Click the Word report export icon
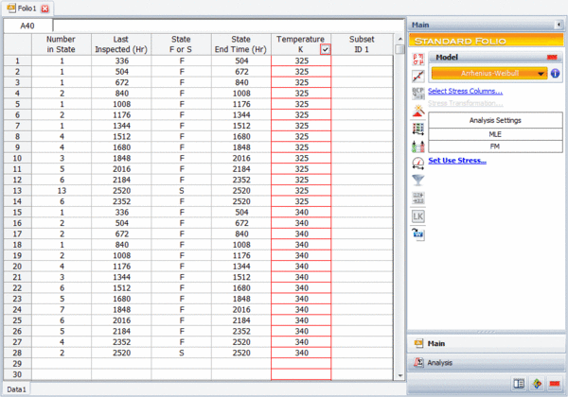Image resolution: width=568 pixels, height=397 pixels. [418, 233]
